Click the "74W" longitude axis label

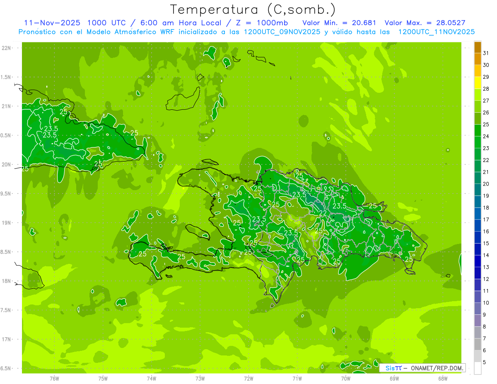pos(152,379)
